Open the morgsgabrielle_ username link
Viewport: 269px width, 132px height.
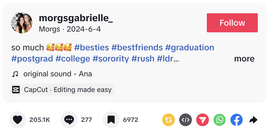[76, 18]
